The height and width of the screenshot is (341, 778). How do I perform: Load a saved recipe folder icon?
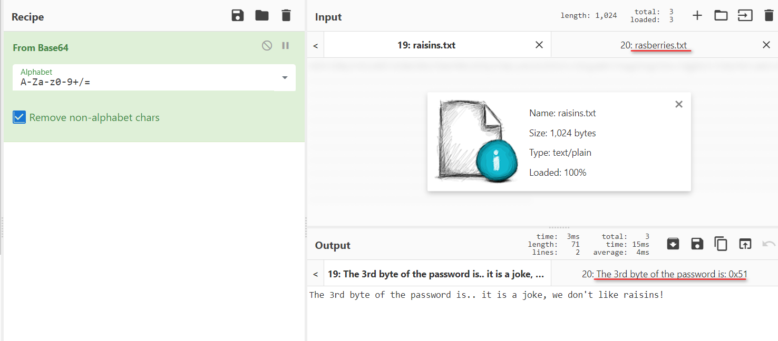point(262,16)
